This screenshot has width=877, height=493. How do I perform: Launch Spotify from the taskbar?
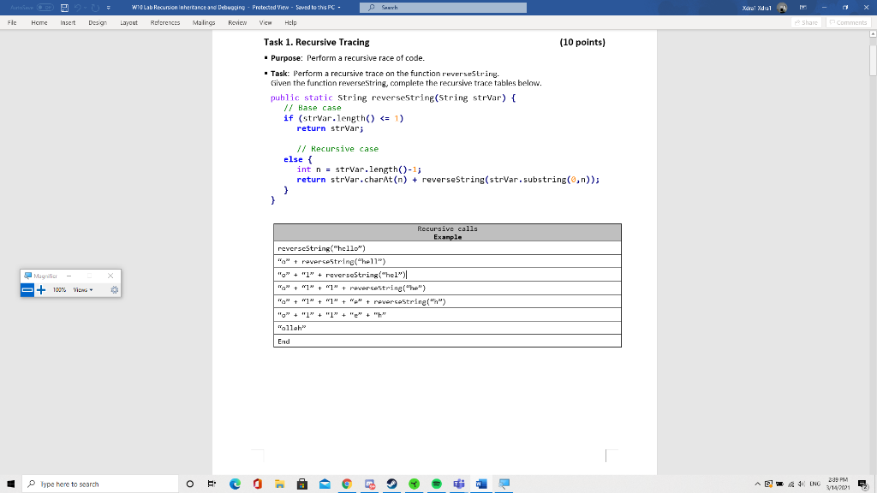point(437,484)
